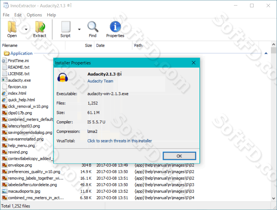The width and height of the screenshot is (277, 210).
Task: Click the compiler value IS 5.5.7 U
Action: point(96,122)
